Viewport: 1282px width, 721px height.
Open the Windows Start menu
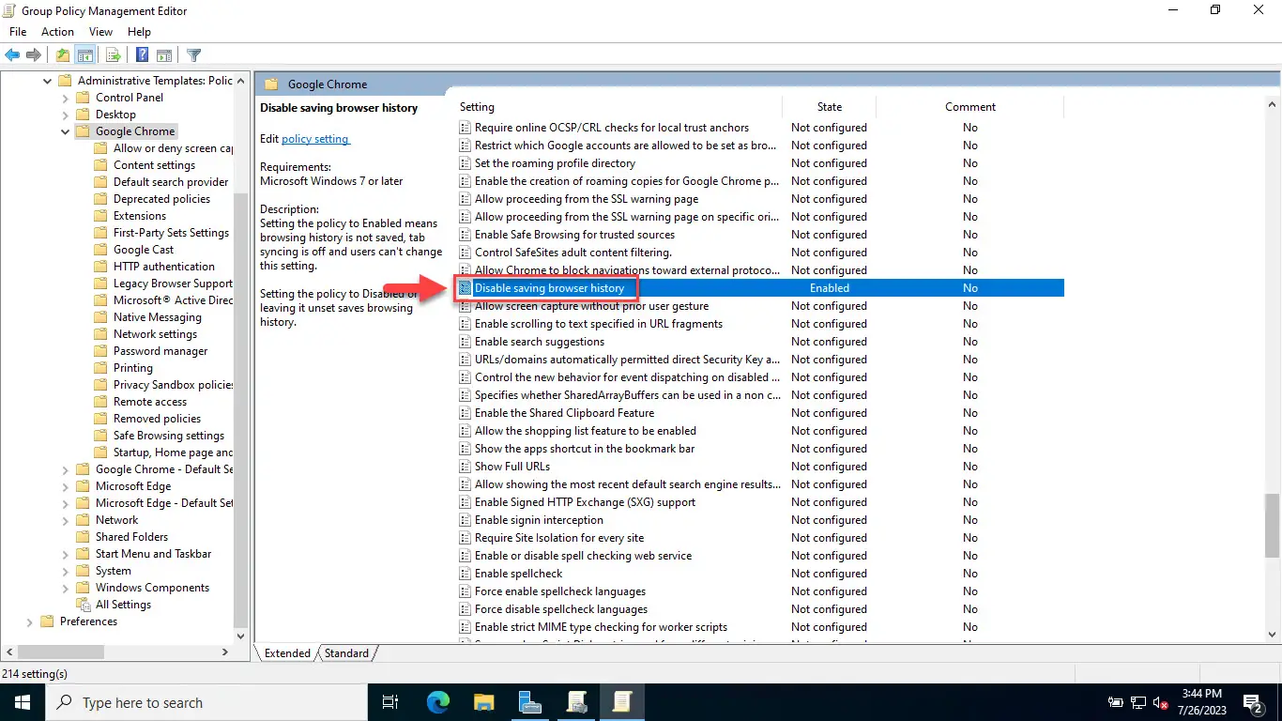(22, 702)
